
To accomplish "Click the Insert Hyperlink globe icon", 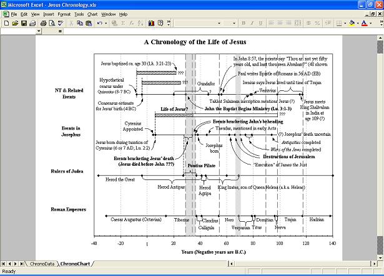I will (x=114, y=23).
